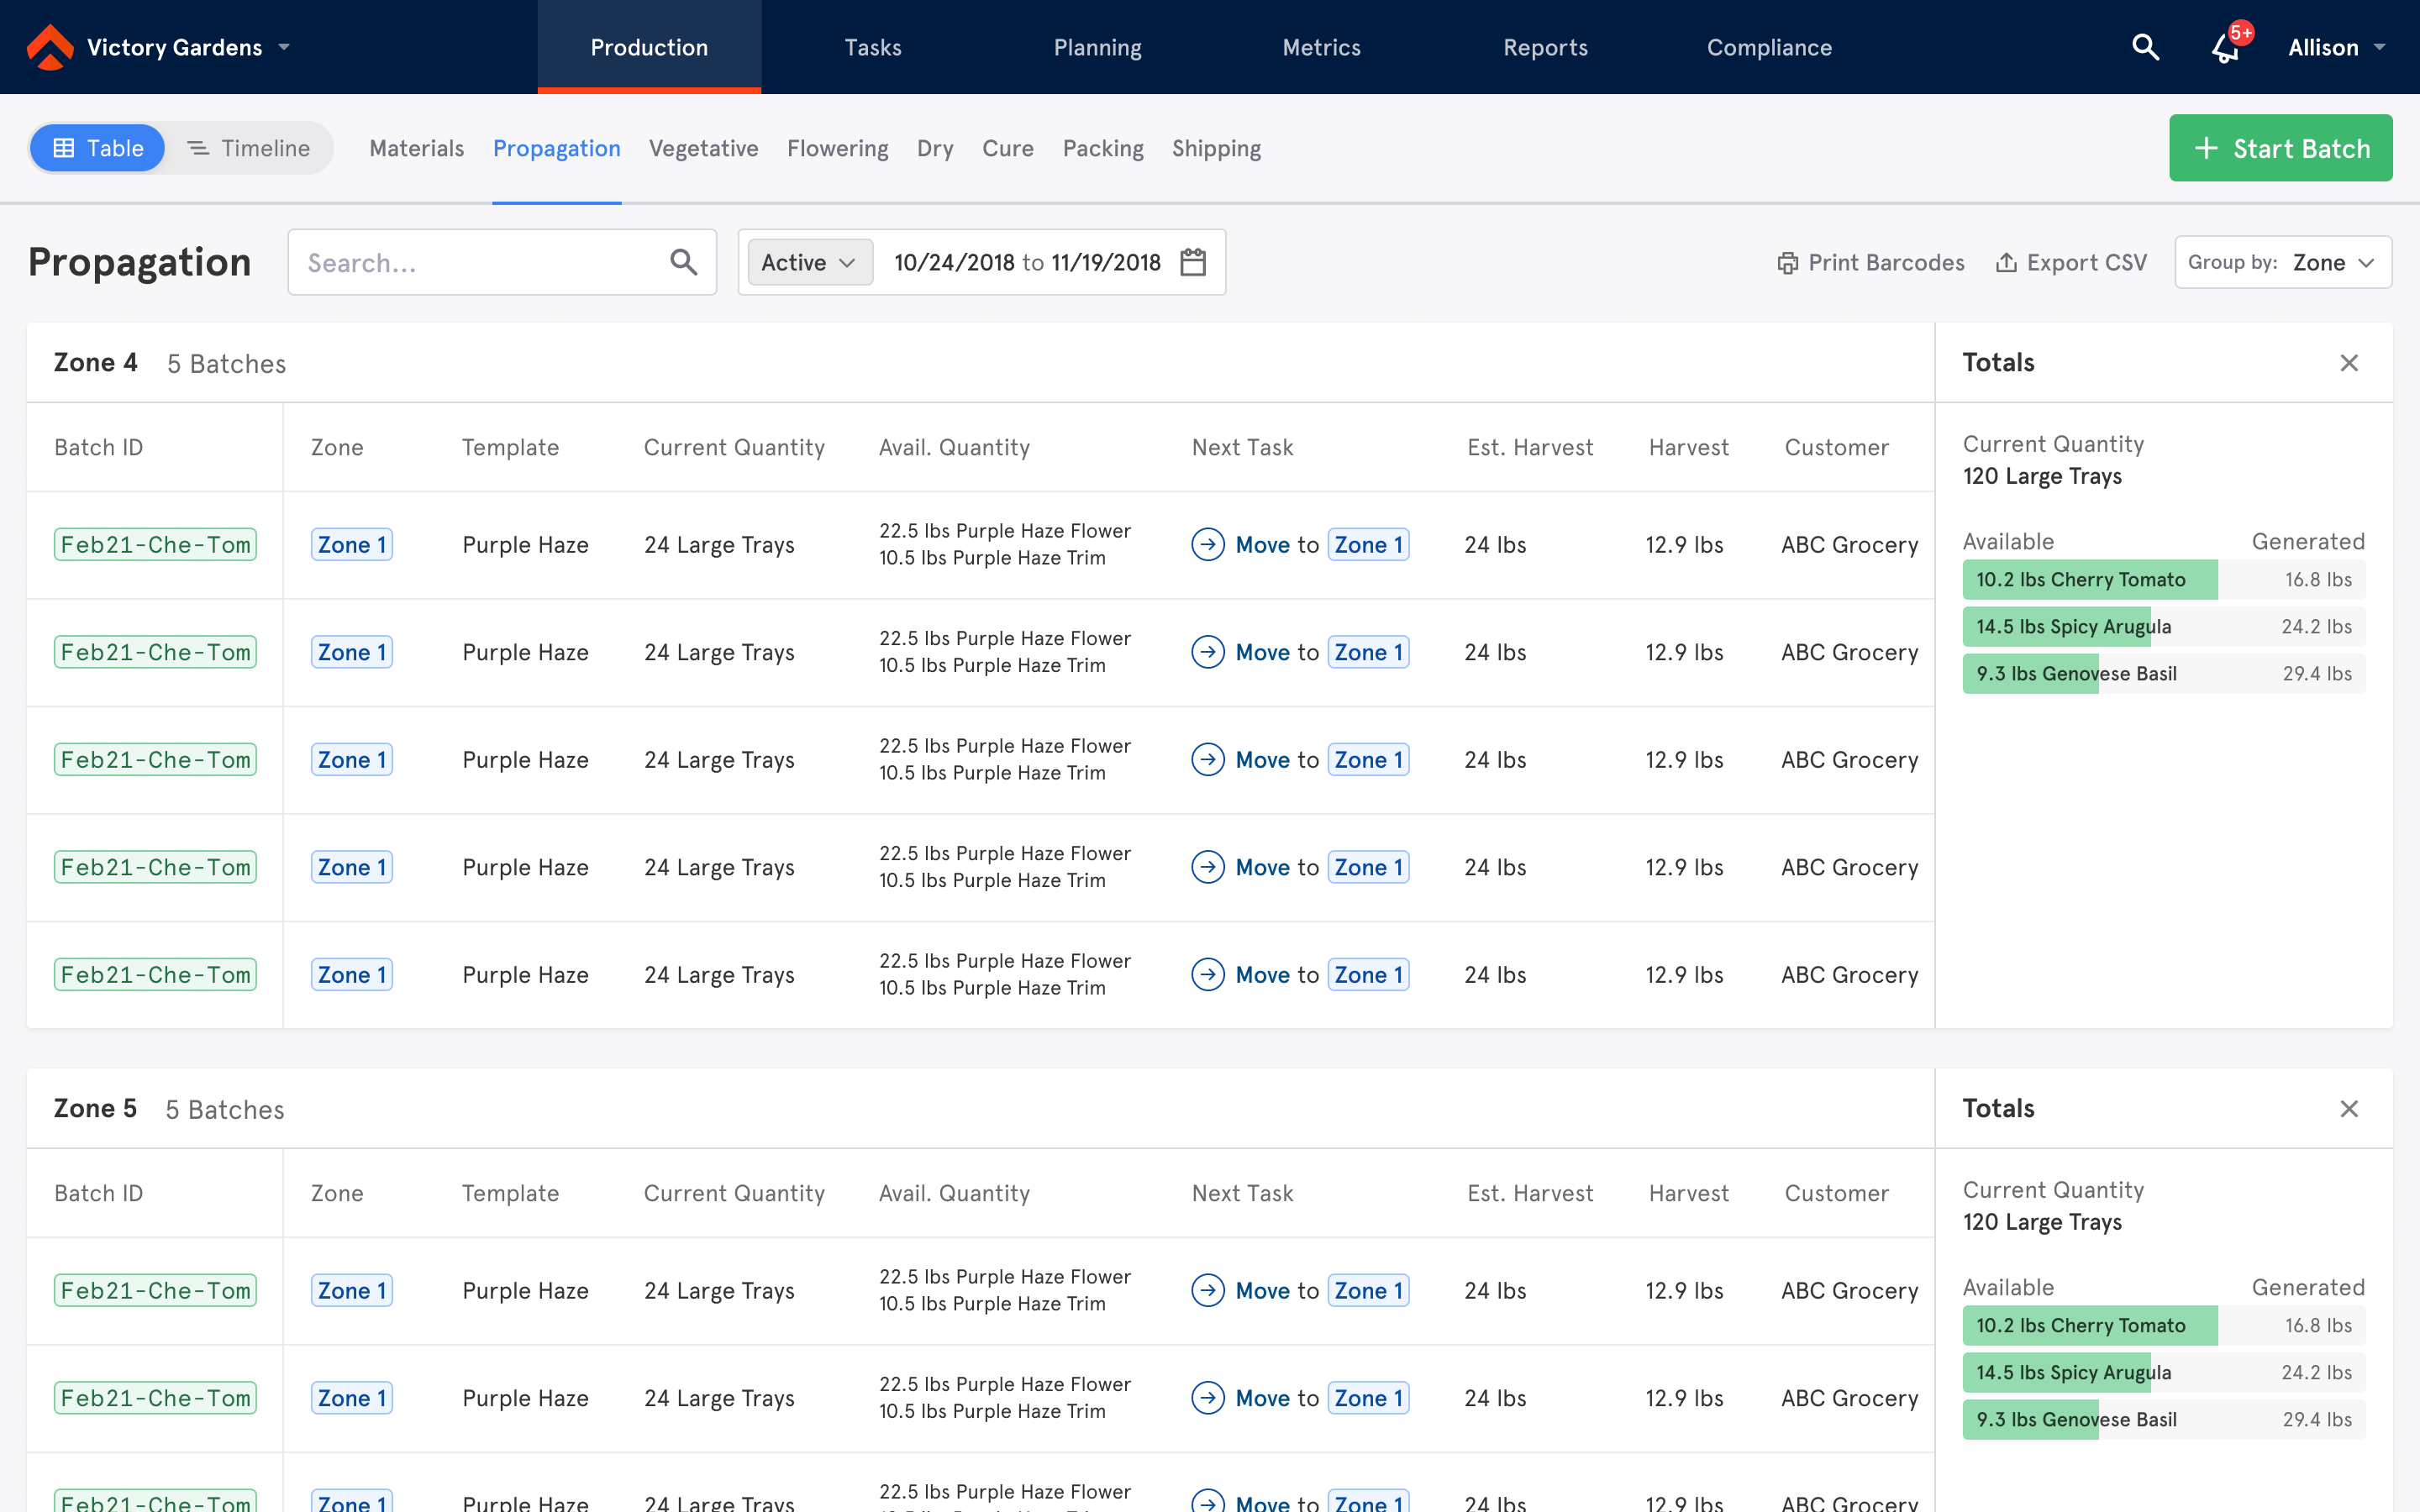Click the Print Barcodes printer icon
The image size is (2420, 1512).
(x=1787, y=263)
